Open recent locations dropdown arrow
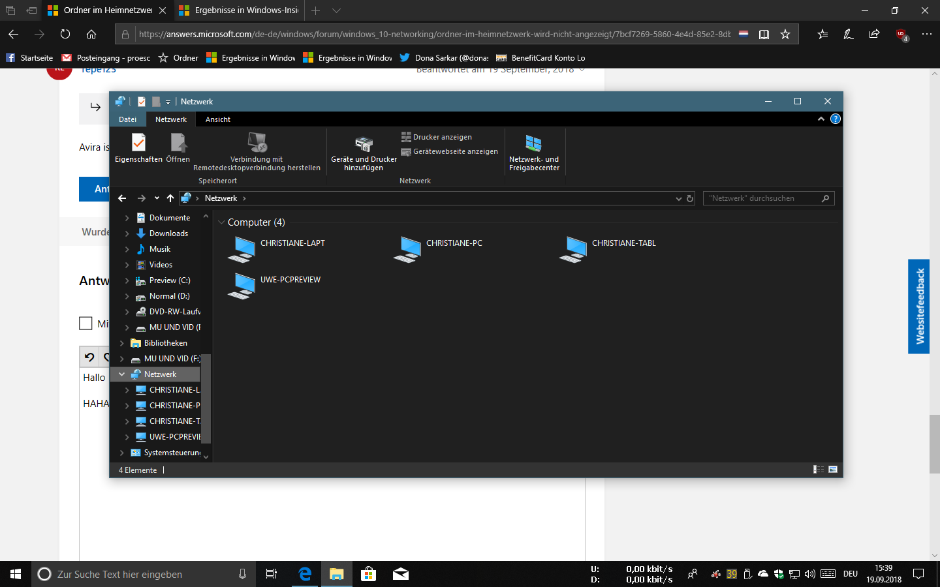 coord(157,198)
